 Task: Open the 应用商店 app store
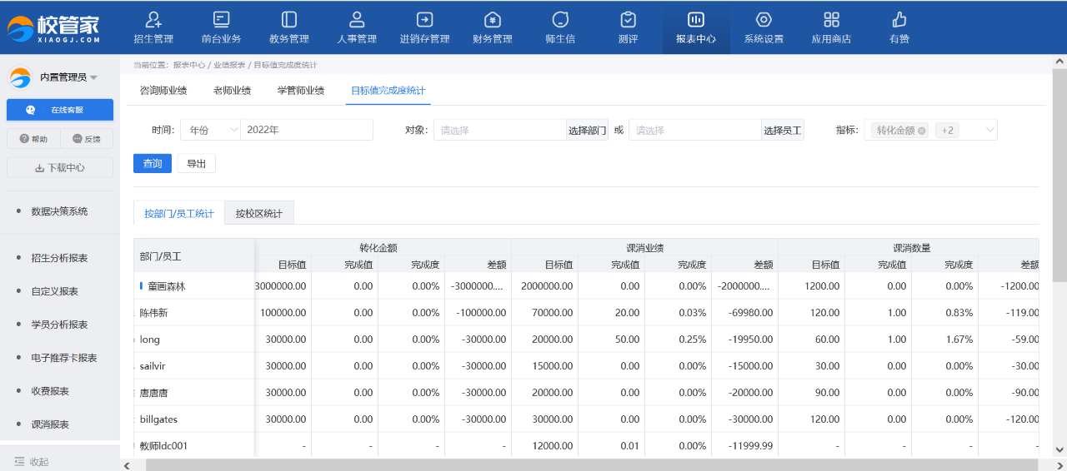point(831,27)
